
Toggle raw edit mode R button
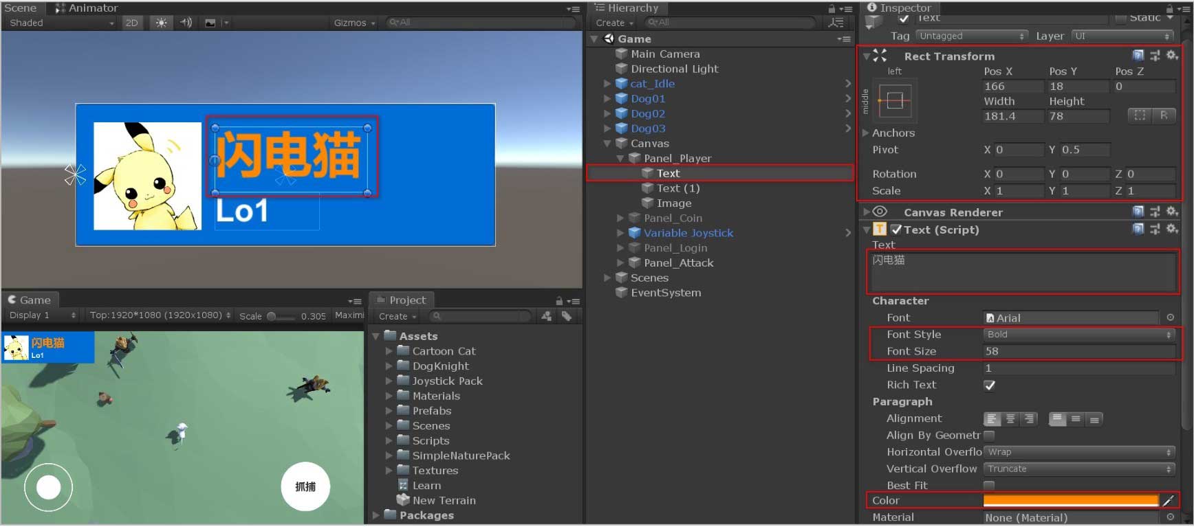(x=1164, y=115)
